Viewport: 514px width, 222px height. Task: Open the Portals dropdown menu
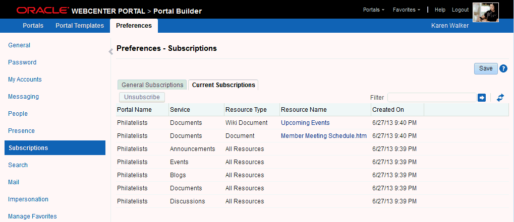374,10
